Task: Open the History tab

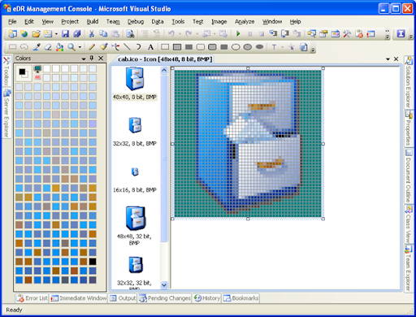Action: tap(207, 298)
